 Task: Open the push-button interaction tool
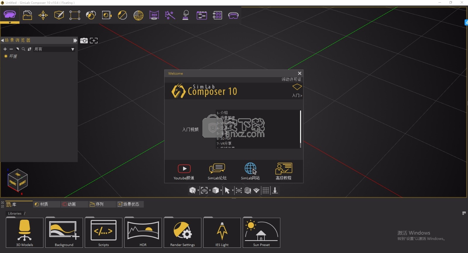pos(186,15)
